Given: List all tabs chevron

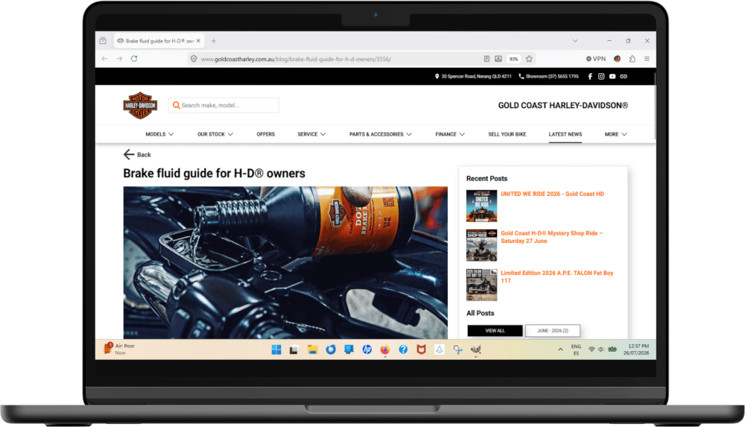Looking at the screenshot, I should (x=575, y=41).
